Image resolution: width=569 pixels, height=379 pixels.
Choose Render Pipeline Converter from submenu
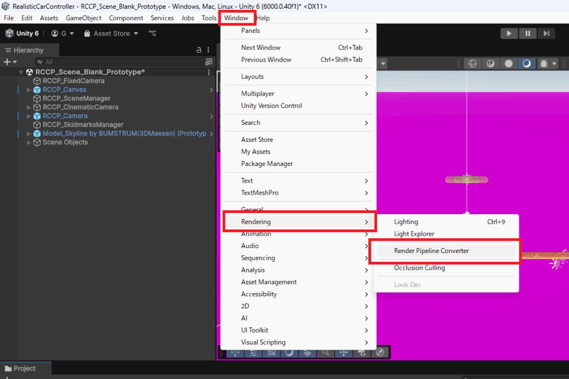(431, 251)
